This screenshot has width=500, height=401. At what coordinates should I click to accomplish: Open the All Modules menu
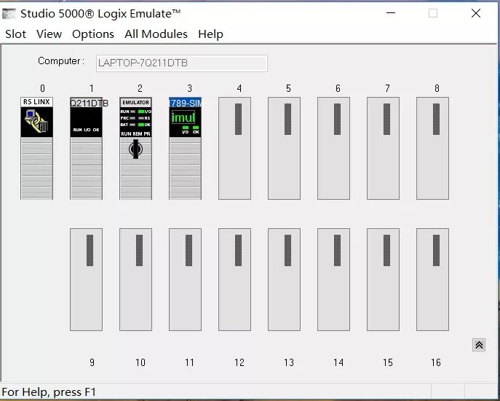point(156,34)
